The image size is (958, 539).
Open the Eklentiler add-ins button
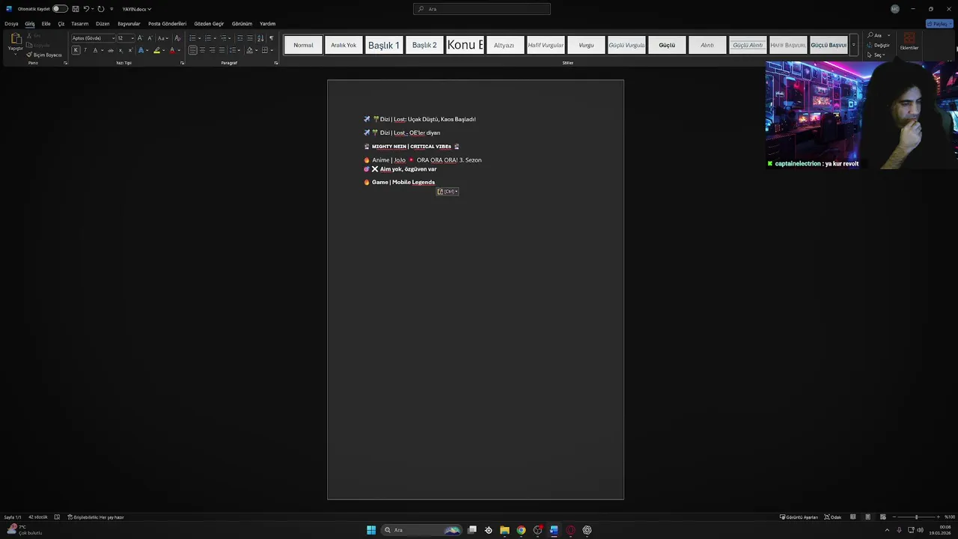coord(909,41)
